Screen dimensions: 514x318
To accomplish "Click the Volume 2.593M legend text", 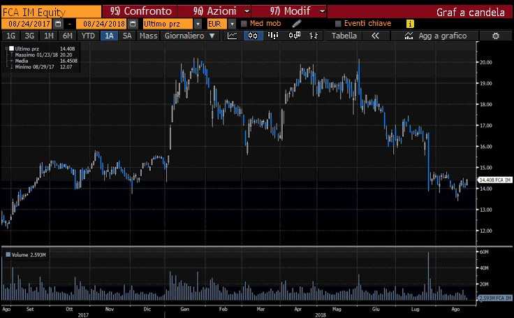I will coord(29,254).
